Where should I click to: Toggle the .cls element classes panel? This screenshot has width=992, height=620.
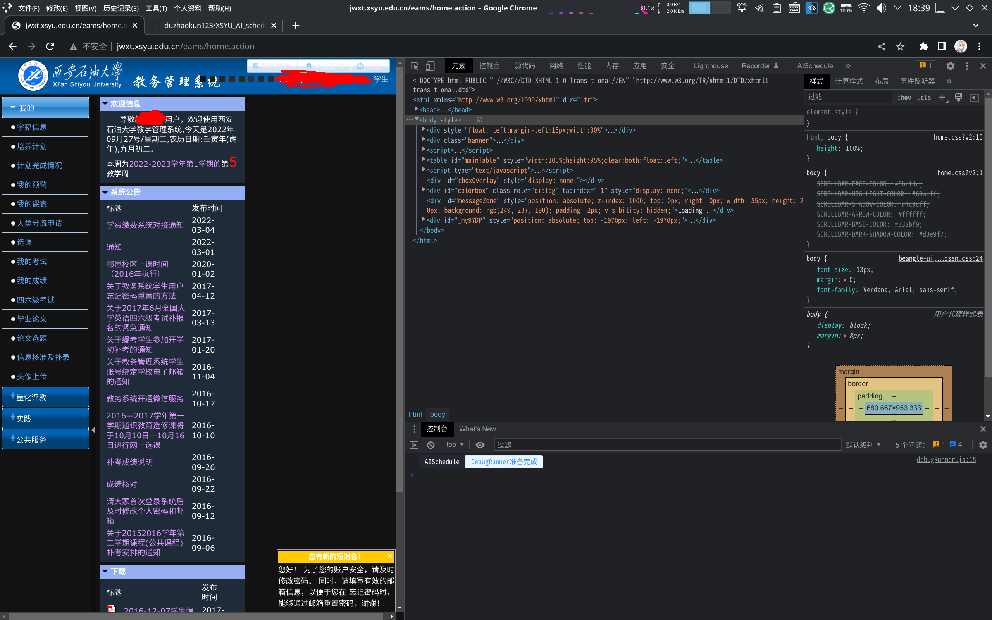click(x=924, y=97)
